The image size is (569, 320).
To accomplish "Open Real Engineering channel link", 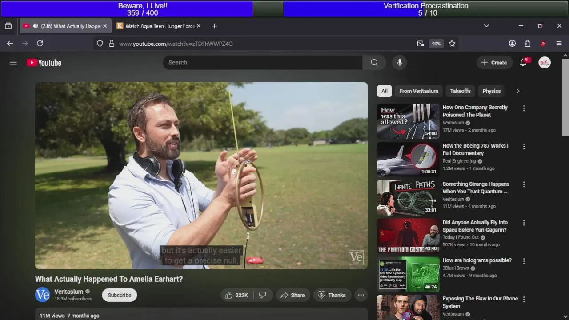I will pos(459,161).
